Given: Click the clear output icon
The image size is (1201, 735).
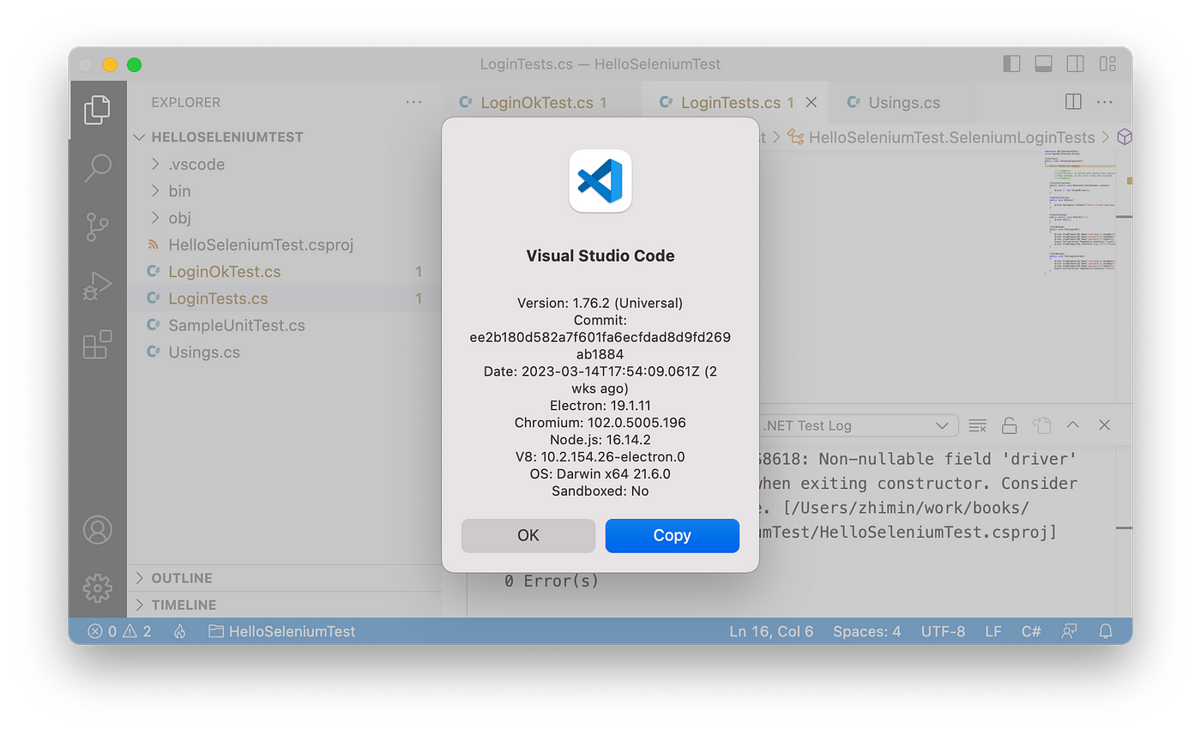Looking at the screenshot, I should [977, 425].
